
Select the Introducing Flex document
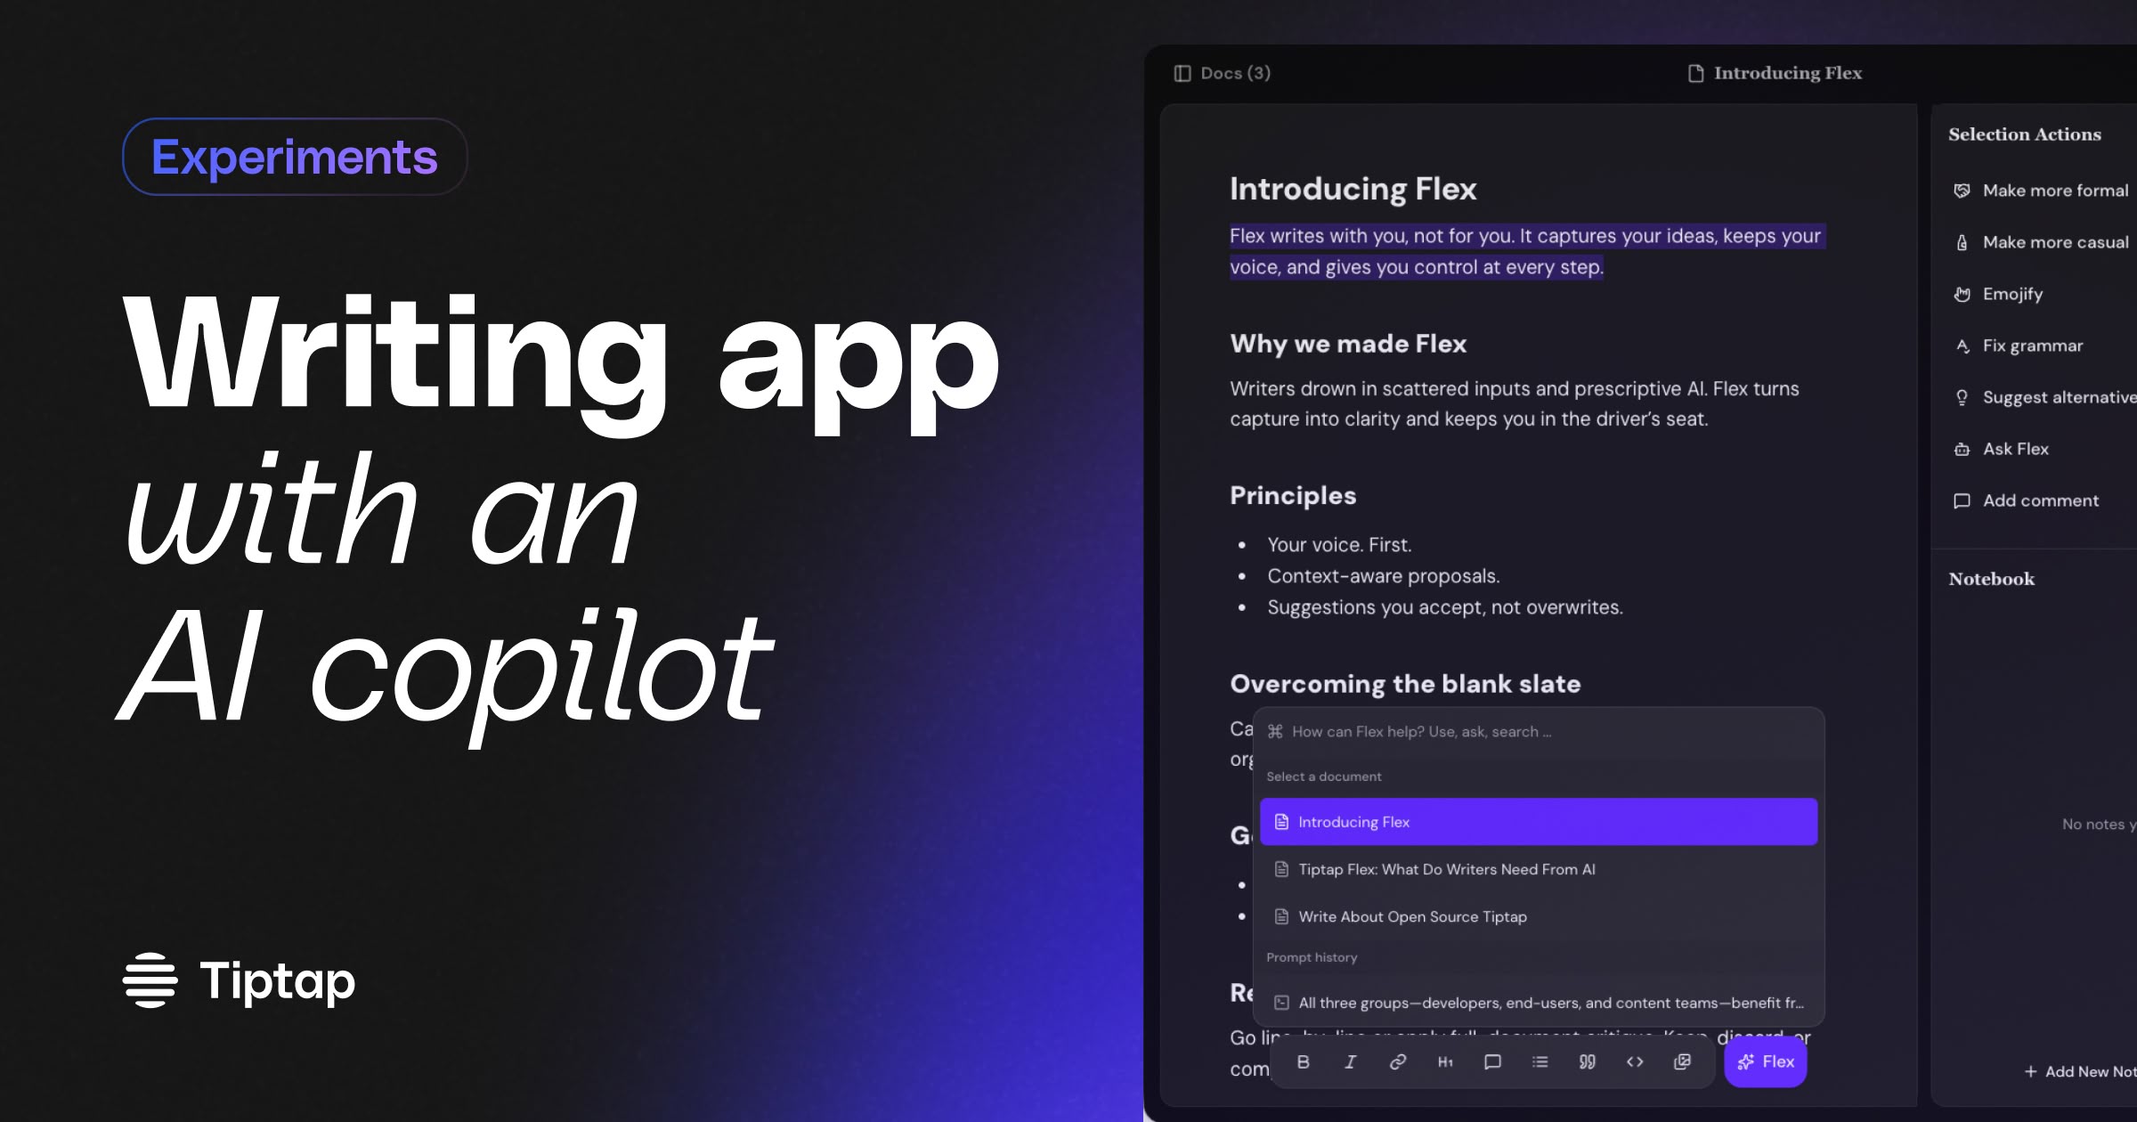[1353, 821]
